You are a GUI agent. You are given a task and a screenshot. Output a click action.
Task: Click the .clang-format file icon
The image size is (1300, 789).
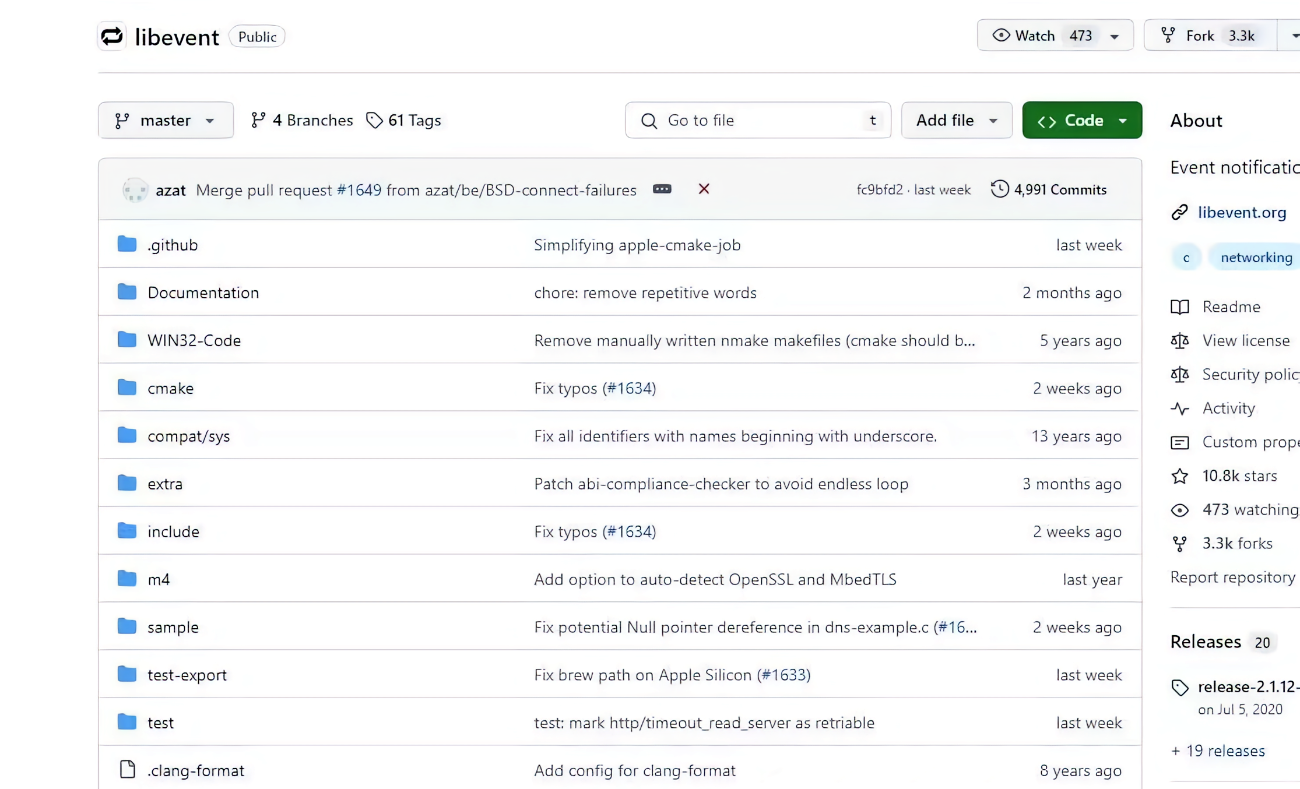coord(127,770)
